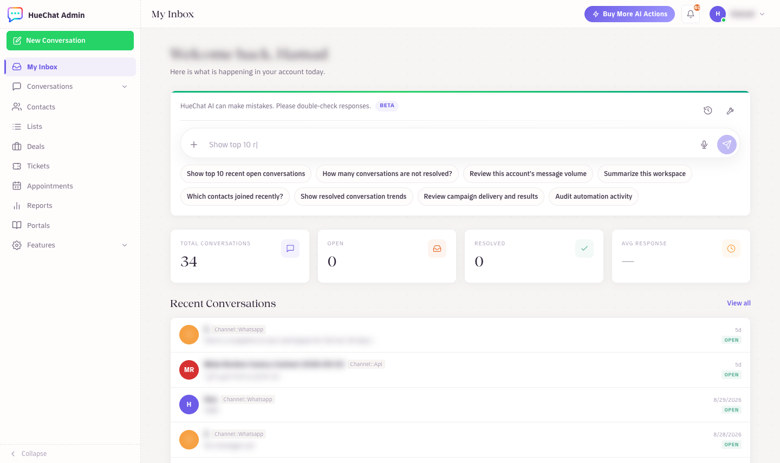The width and height of the screenshot is (780, 463).
Task: Open Lists in the sidebar
Action: (70, 127)
